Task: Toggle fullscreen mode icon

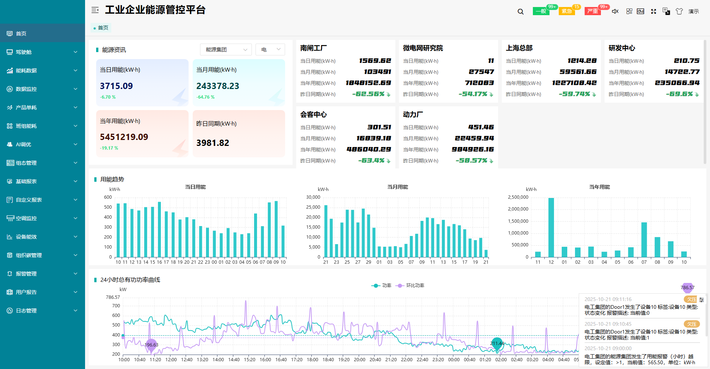Action: pyautogui.click(x=654, y=11)
